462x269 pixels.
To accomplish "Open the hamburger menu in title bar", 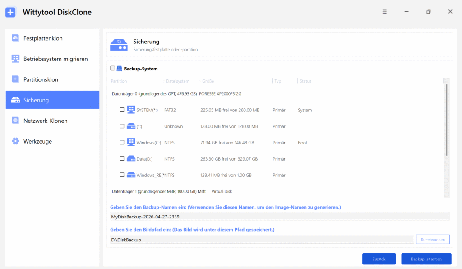I will point(384,12).
